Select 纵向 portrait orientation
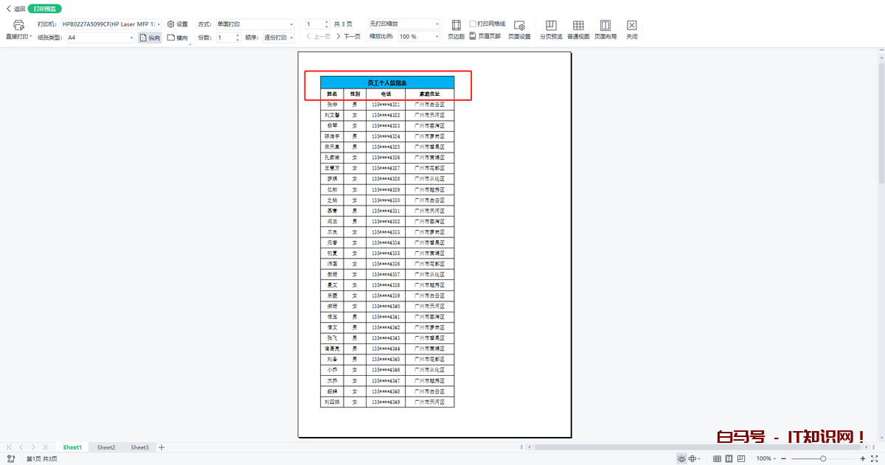The height and width of the screenshot is (465, 885). pos(149,37)
